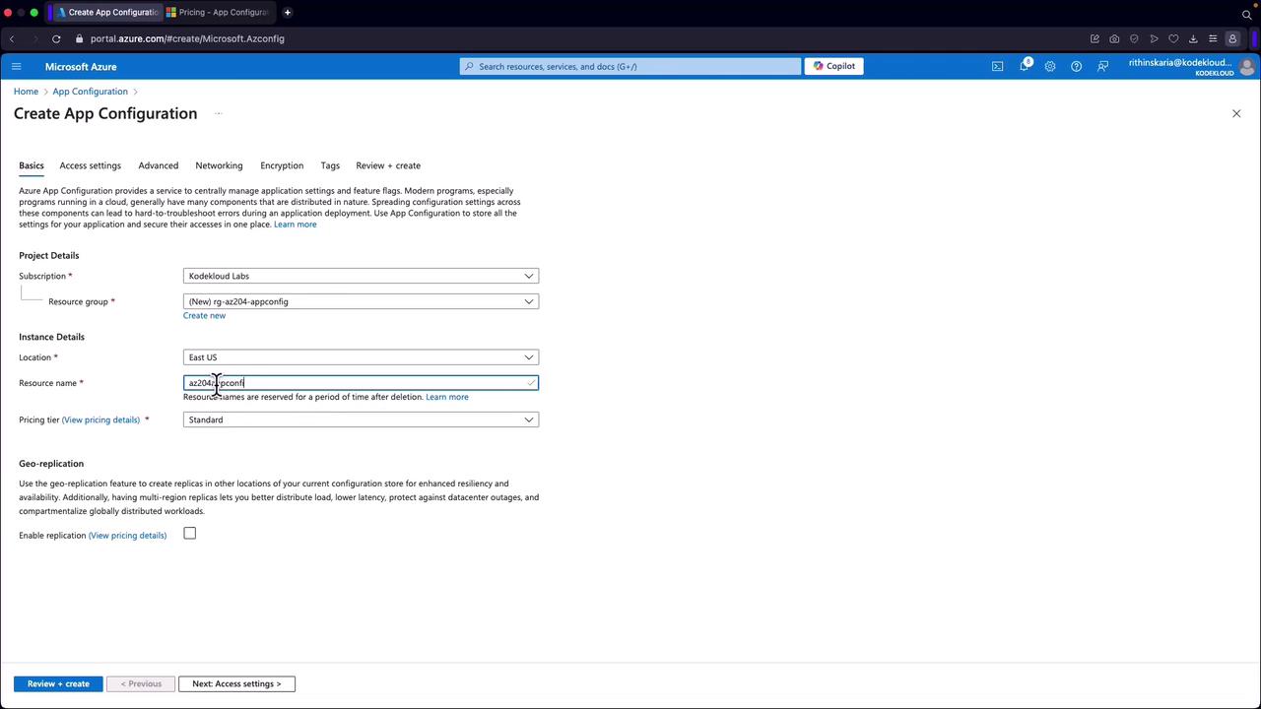Switch to the Tags tab

tap(330, 165)
